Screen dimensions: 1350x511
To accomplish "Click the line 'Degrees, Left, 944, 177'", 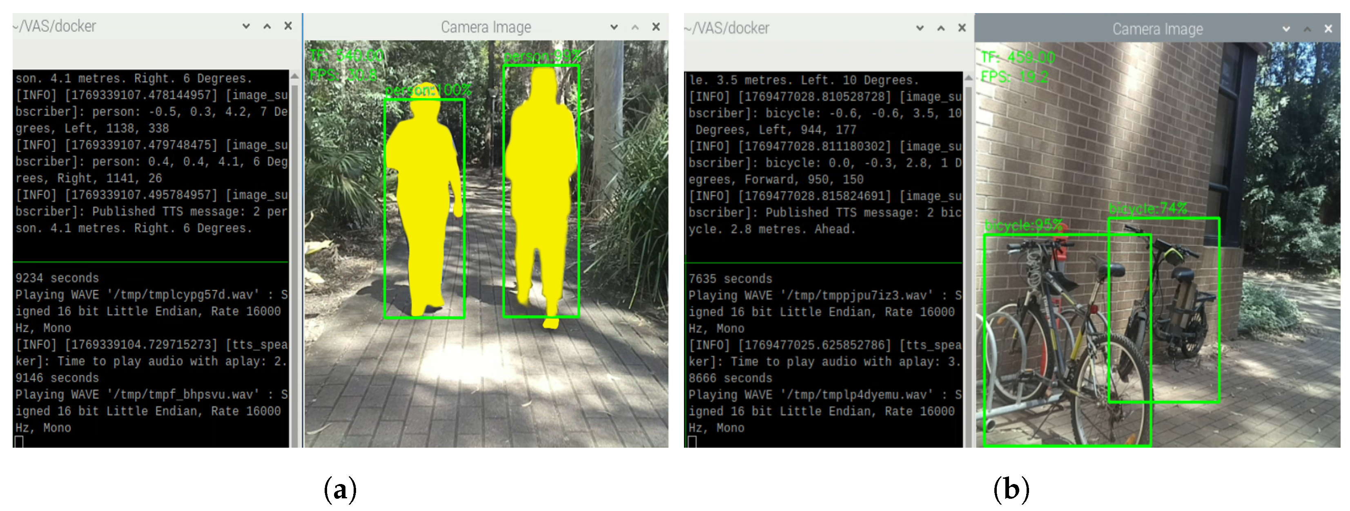I will click(x=775, y=130).
